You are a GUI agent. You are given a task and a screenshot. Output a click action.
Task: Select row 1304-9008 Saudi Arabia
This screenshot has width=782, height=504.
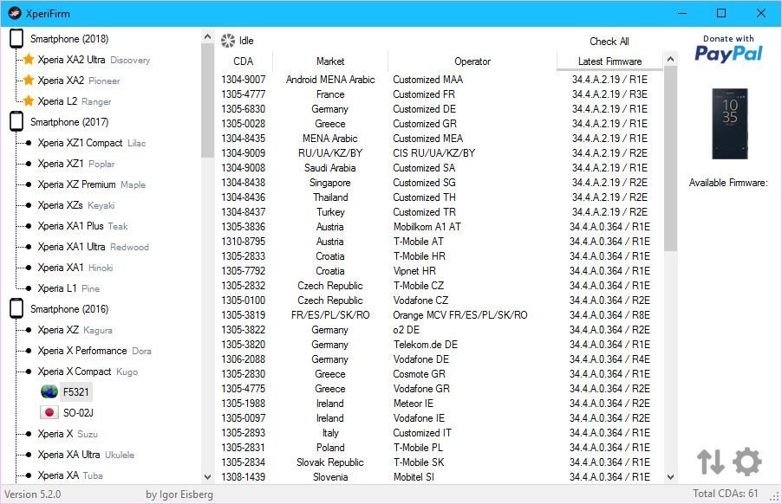point(440,168)
